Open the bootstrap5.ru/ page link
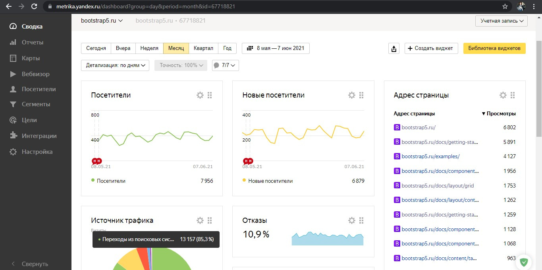This screenshot has height=270, width=542. pos(419,128)
